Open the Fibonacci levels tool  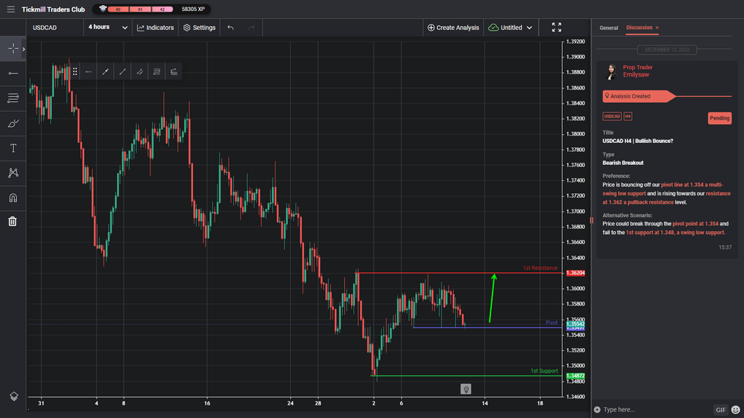[x=13, y=98]
